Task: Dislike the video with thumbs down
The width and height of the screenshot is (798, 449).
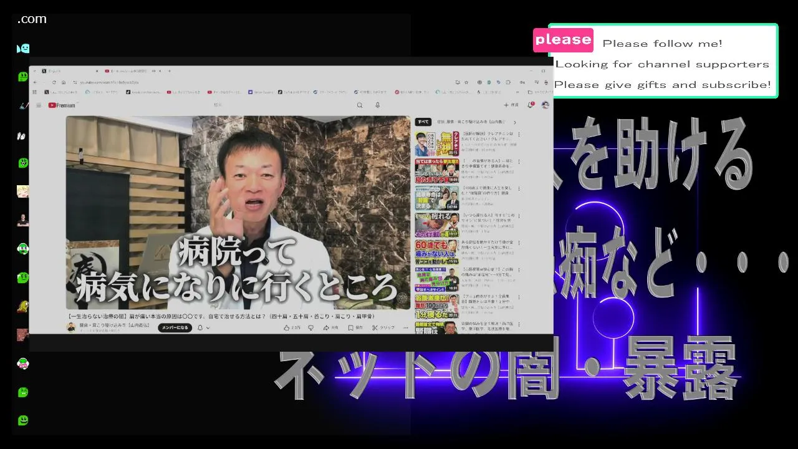Action: pyautogui.click(x=310, y=327)
